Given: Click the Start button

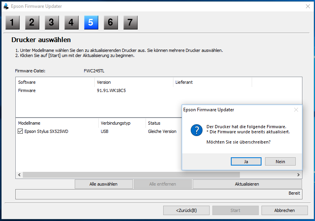Looking at the screenshot, I should coord(236,210).
